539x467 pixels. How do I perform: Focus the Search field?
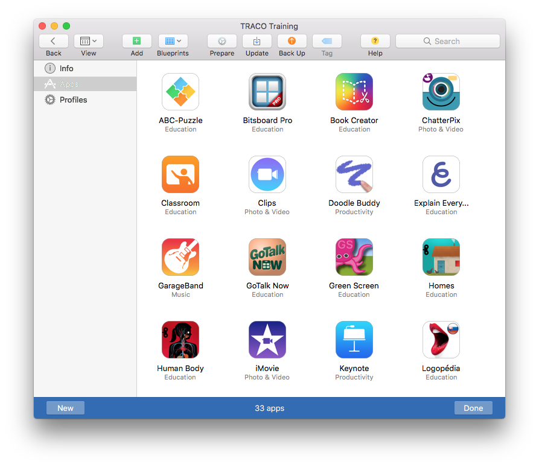(x=448, y=41)
